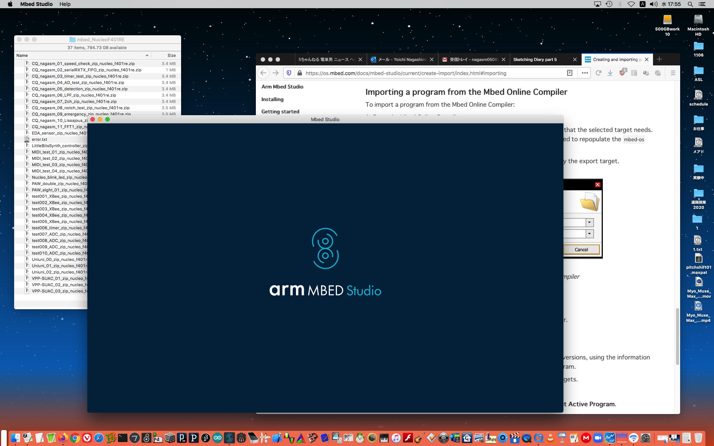Open the Arduino IDE from the Dock
Screen dimensions: 714x446
click(218, 438)
